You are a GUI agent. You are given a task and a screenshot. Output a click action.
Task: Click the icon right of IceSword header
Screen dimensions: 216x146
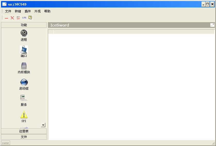pos(212,25)
